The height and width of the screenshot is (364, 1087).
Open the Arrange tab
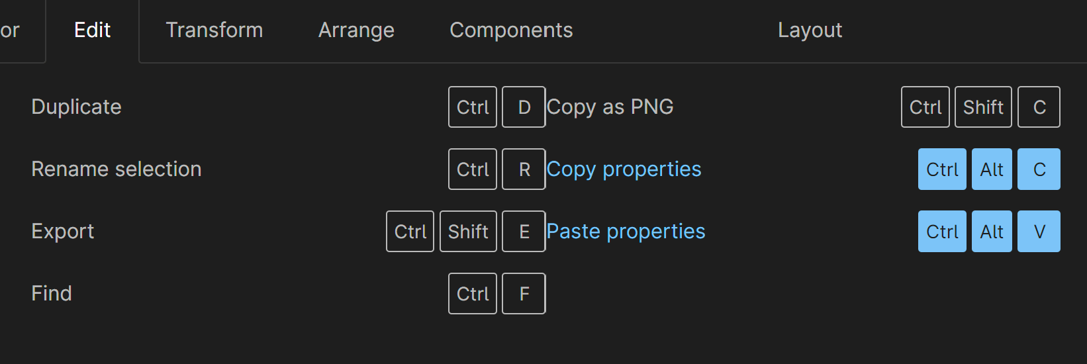[356, 30]
